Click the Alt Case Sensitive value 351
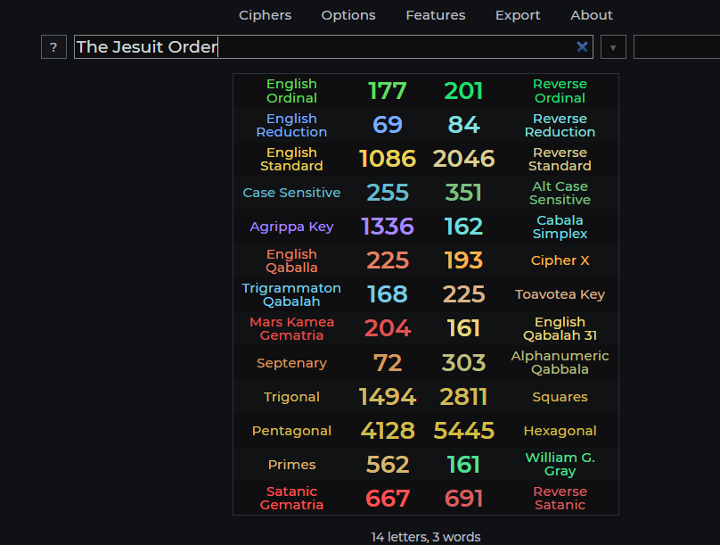This screenshot has height=545, width=720. [463, 193]
